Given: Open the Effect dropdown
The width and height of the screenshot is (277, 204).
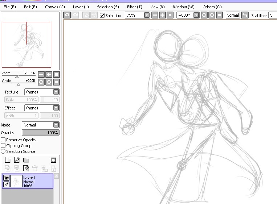Looking at the screenshot, I should coord(56,108).
